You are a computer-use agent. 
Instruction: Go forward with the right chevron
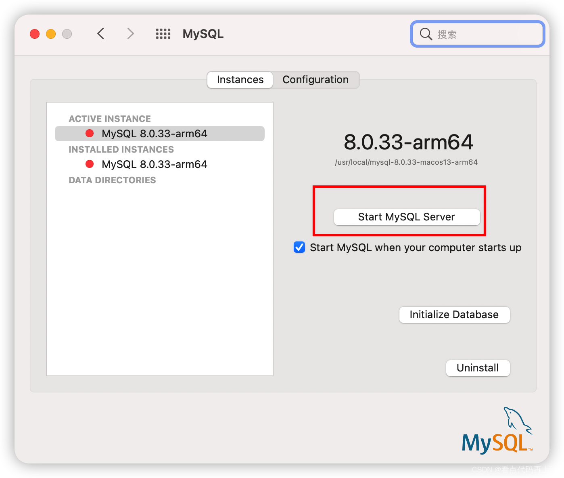(130, 34)
